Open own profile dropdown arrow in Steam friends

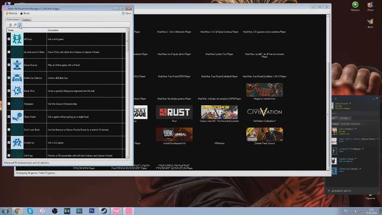tap(350, 103)
